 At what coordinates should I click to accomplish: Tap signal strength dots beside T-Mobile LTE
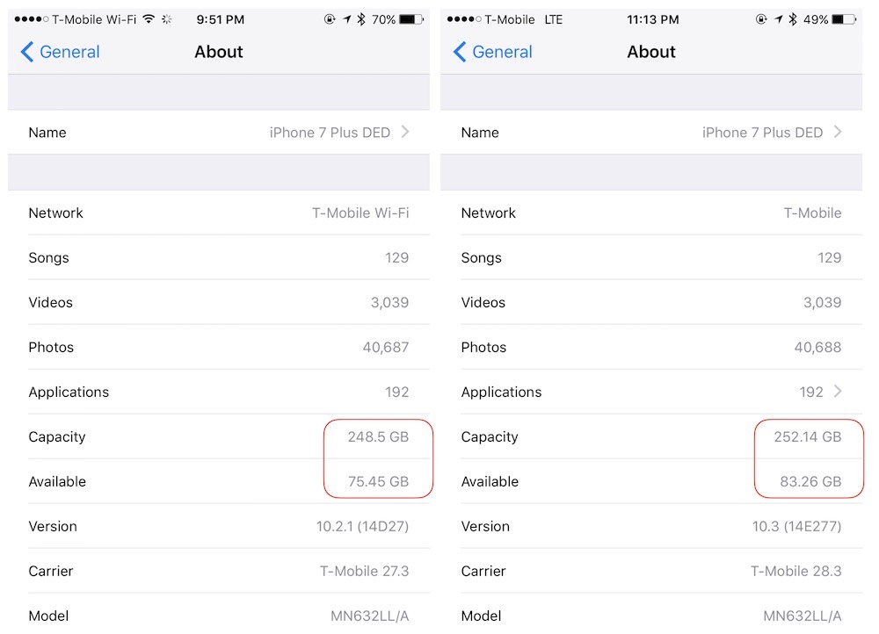464,18
